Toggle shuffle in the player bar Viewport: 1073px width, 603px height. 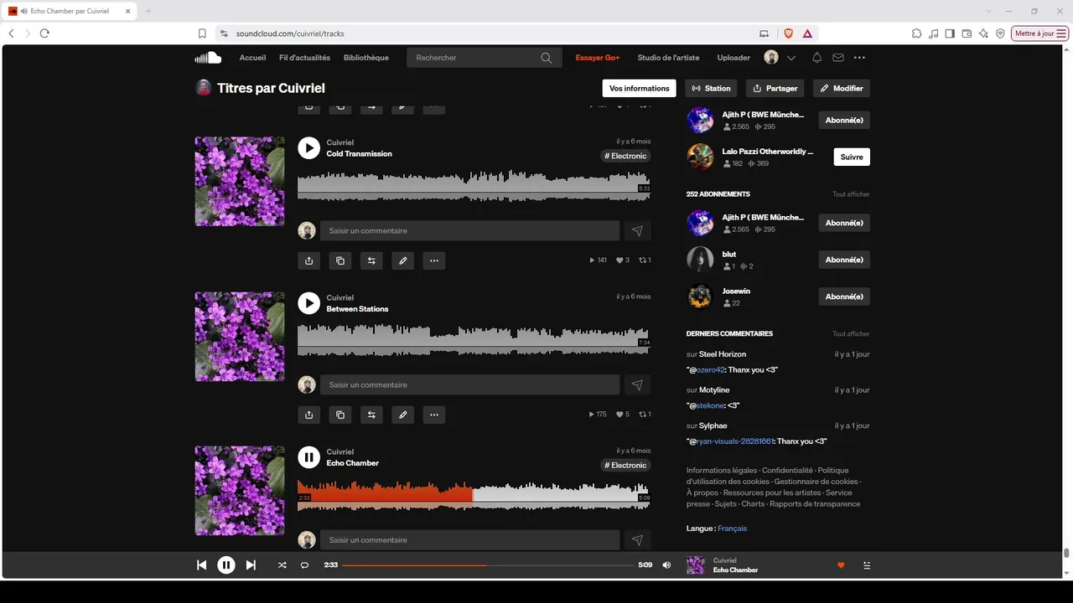point(282,565)
